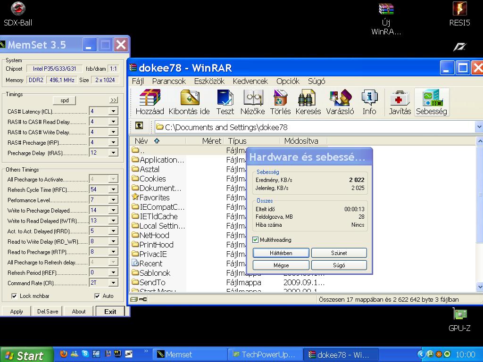Screen dimensions: 483x362
Task: Click the Skype quick launch icon
Action: point(85,354)
